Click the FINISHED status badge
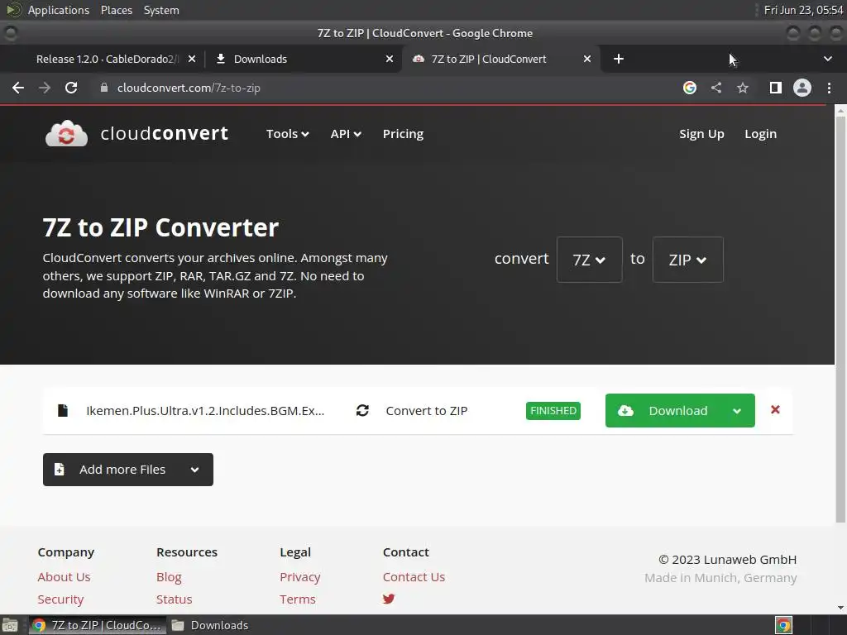 [553, 410]
